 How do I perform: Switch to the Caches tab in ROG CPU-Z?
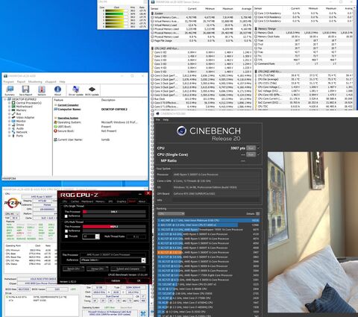75,201
